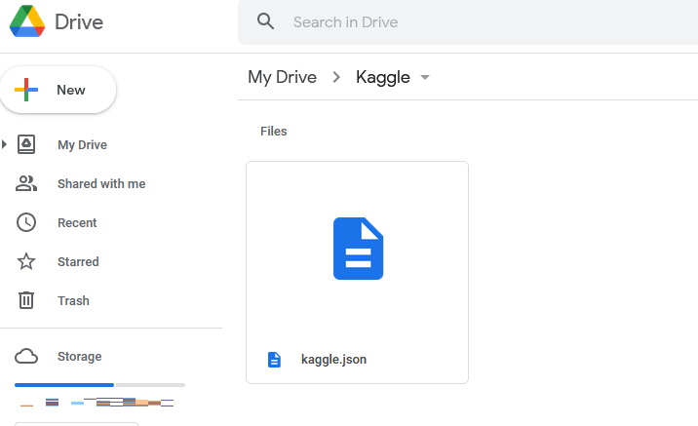Click the storage usage progress bar
Viewport: 698px width, 426px height.
[99, 385]
